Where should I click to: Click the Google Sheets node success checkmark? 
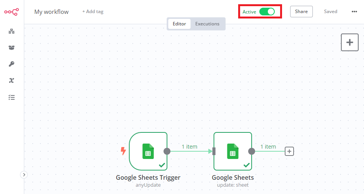pos(247,165)
